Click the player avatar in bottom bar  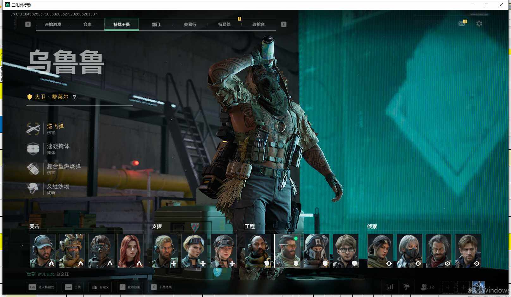coord(478,287)
